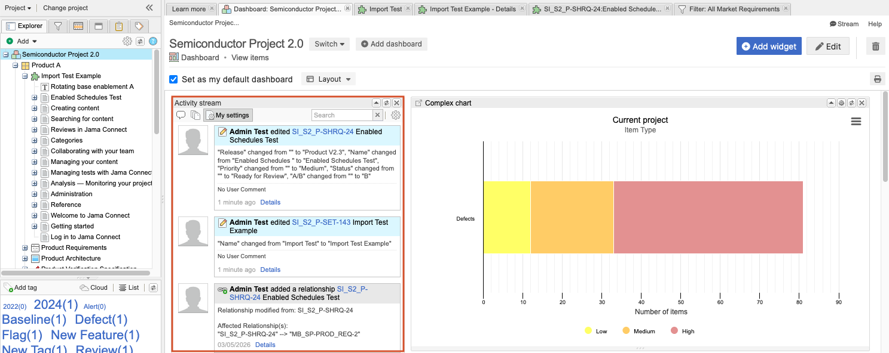Collapse the left explorer panel with double chevron
889x353 pixels.
coord(149,8)
